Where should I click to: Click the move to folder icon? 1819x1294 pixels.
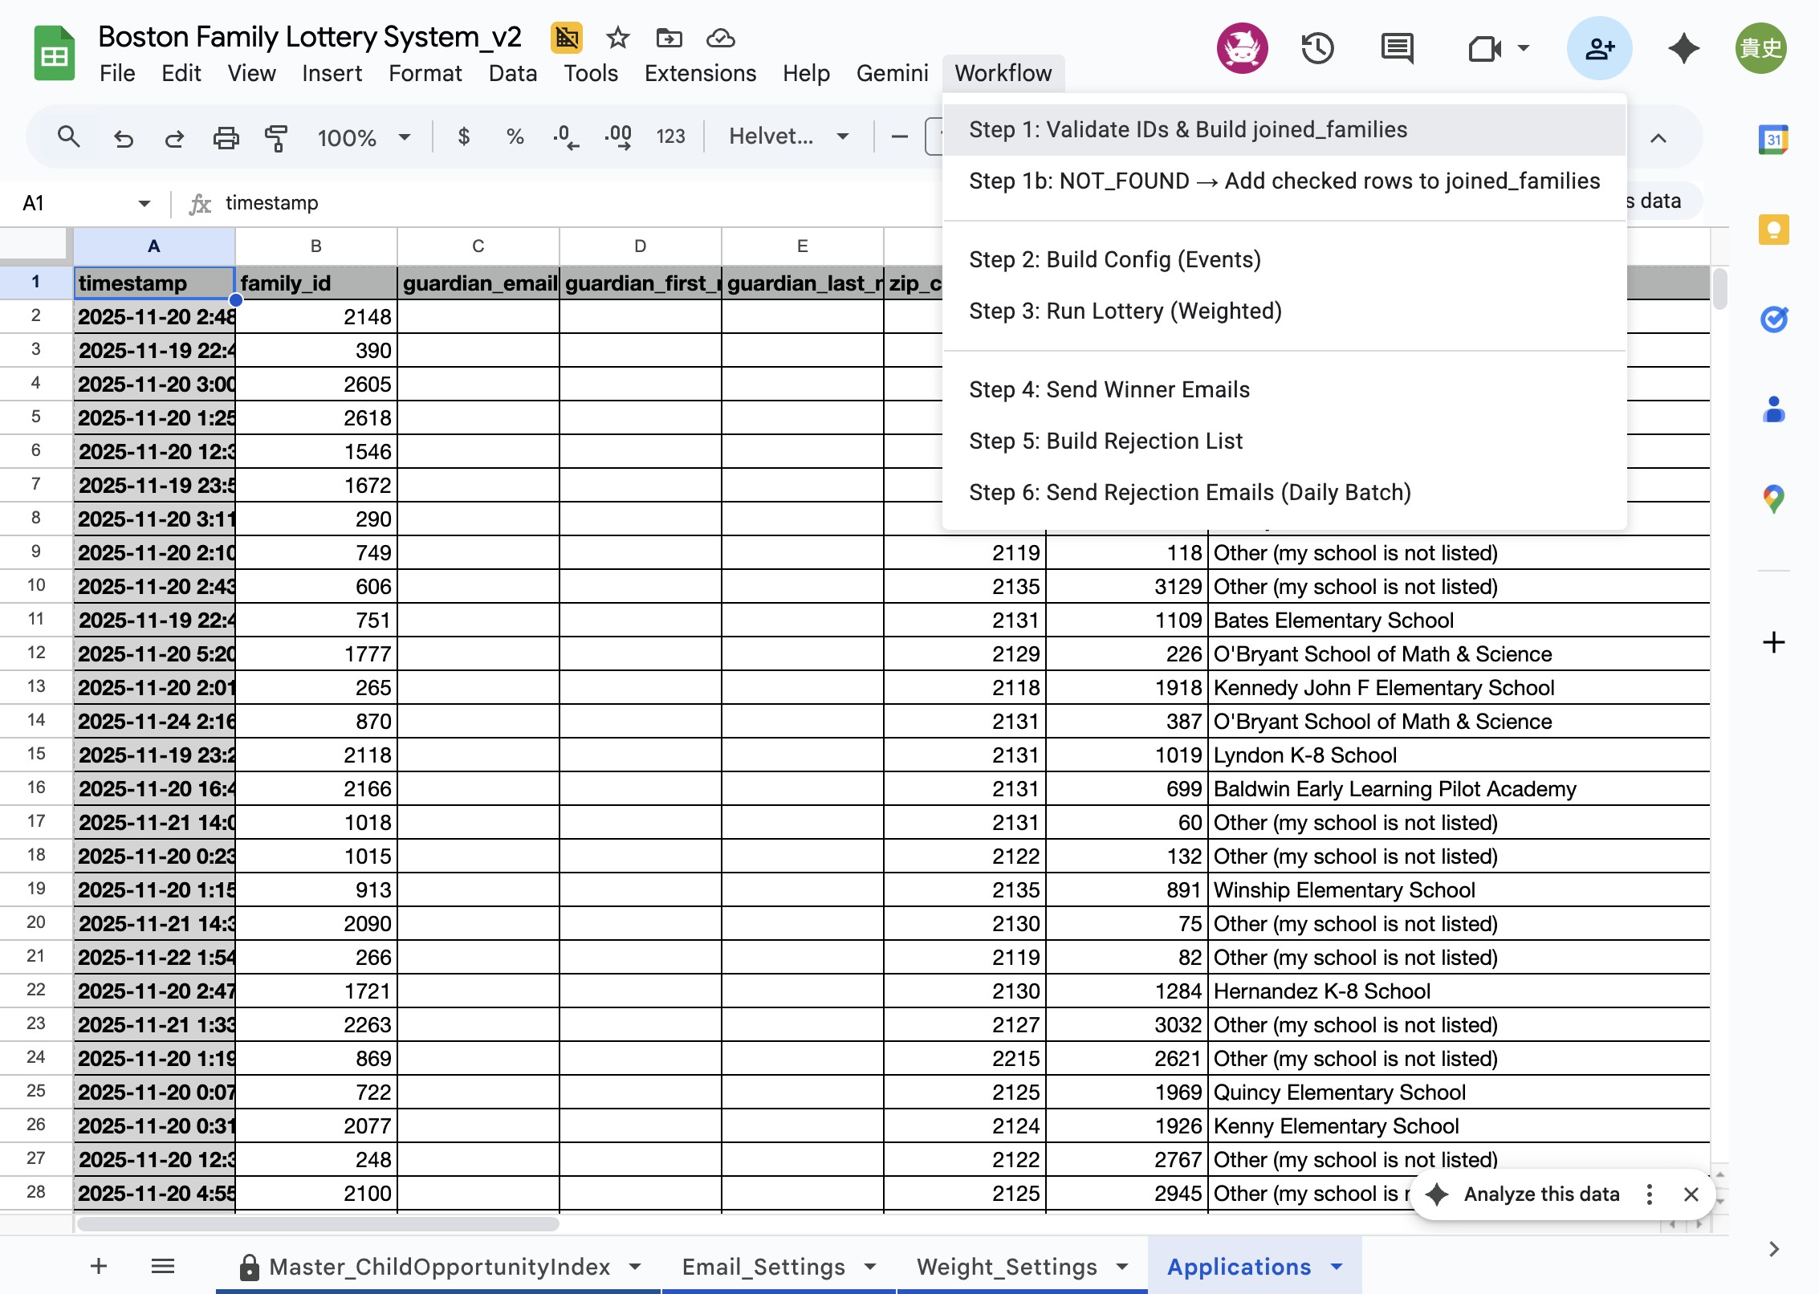pos(669,37)
